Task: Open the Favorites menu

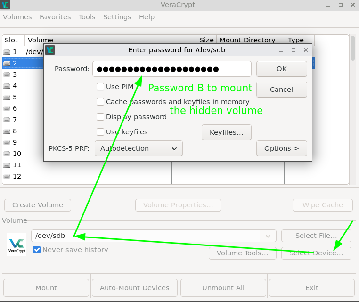Action: [x=55, y=17]
